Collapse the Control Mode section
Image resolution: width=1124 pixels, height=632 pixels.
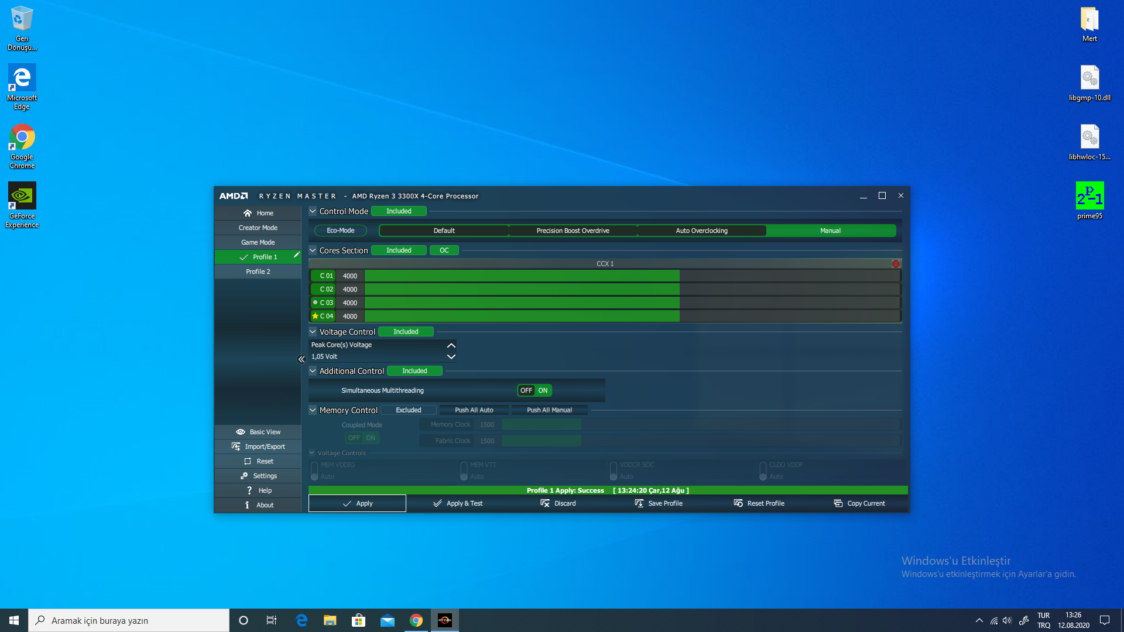click(313, 211)
